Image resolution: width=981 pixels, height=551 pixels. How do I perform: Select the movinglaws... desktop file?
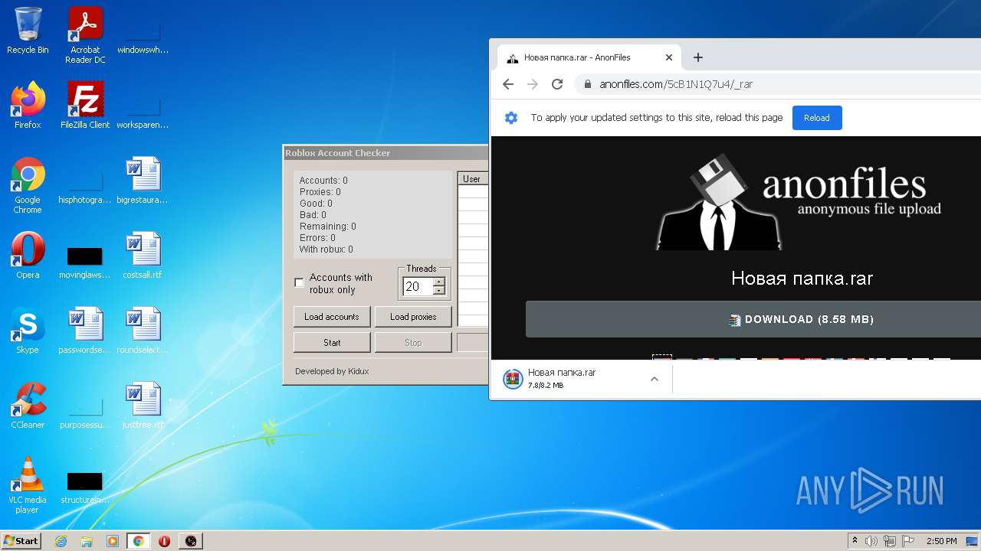point(85,260)
